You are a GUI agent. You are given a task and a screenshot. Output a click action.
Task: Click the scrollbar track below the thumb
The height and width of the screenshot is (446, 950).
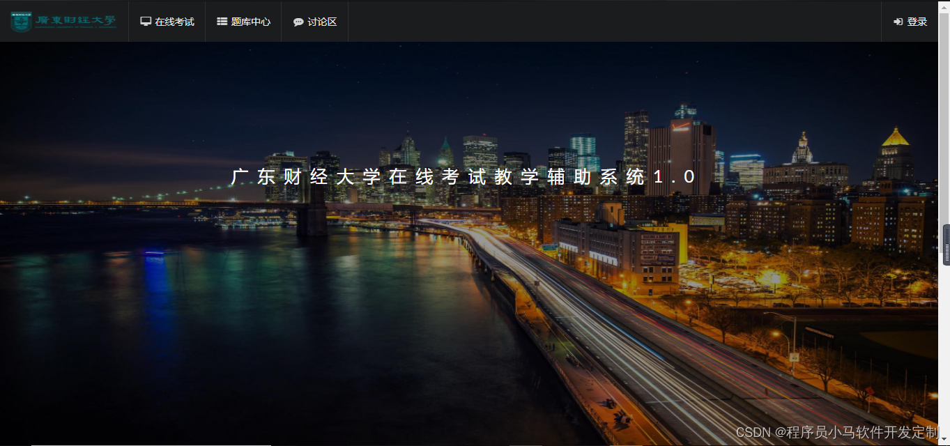pyautogui.click(x=945, y=348)
